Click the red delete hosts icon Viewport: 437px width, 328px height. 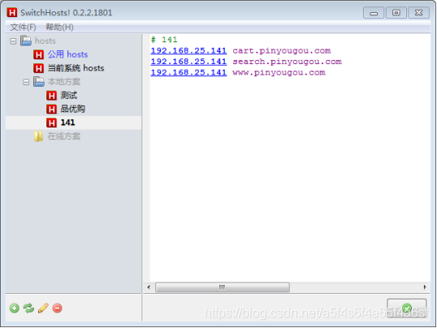(58, 309)
